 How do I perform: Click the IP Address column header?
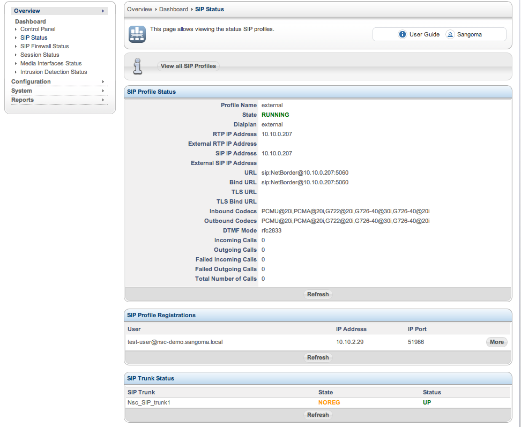tap(351, 329)
